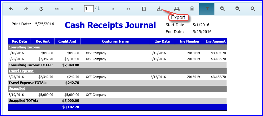Click the Rec Amt column header
Image resolution: width=263 pixels, height=116 pixels.
pyautogui.click(x=43, y=41)
